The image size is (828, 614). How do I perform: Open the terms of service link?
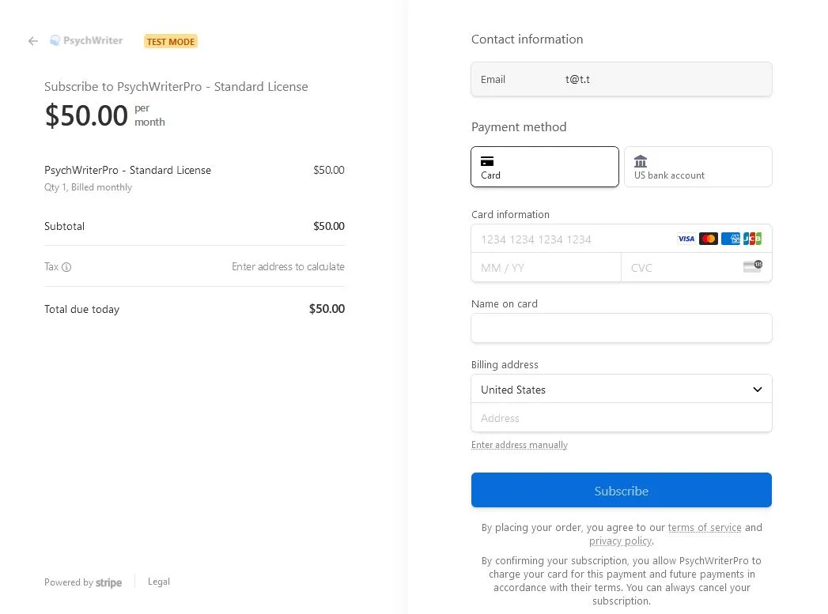(x=705, y=528)
